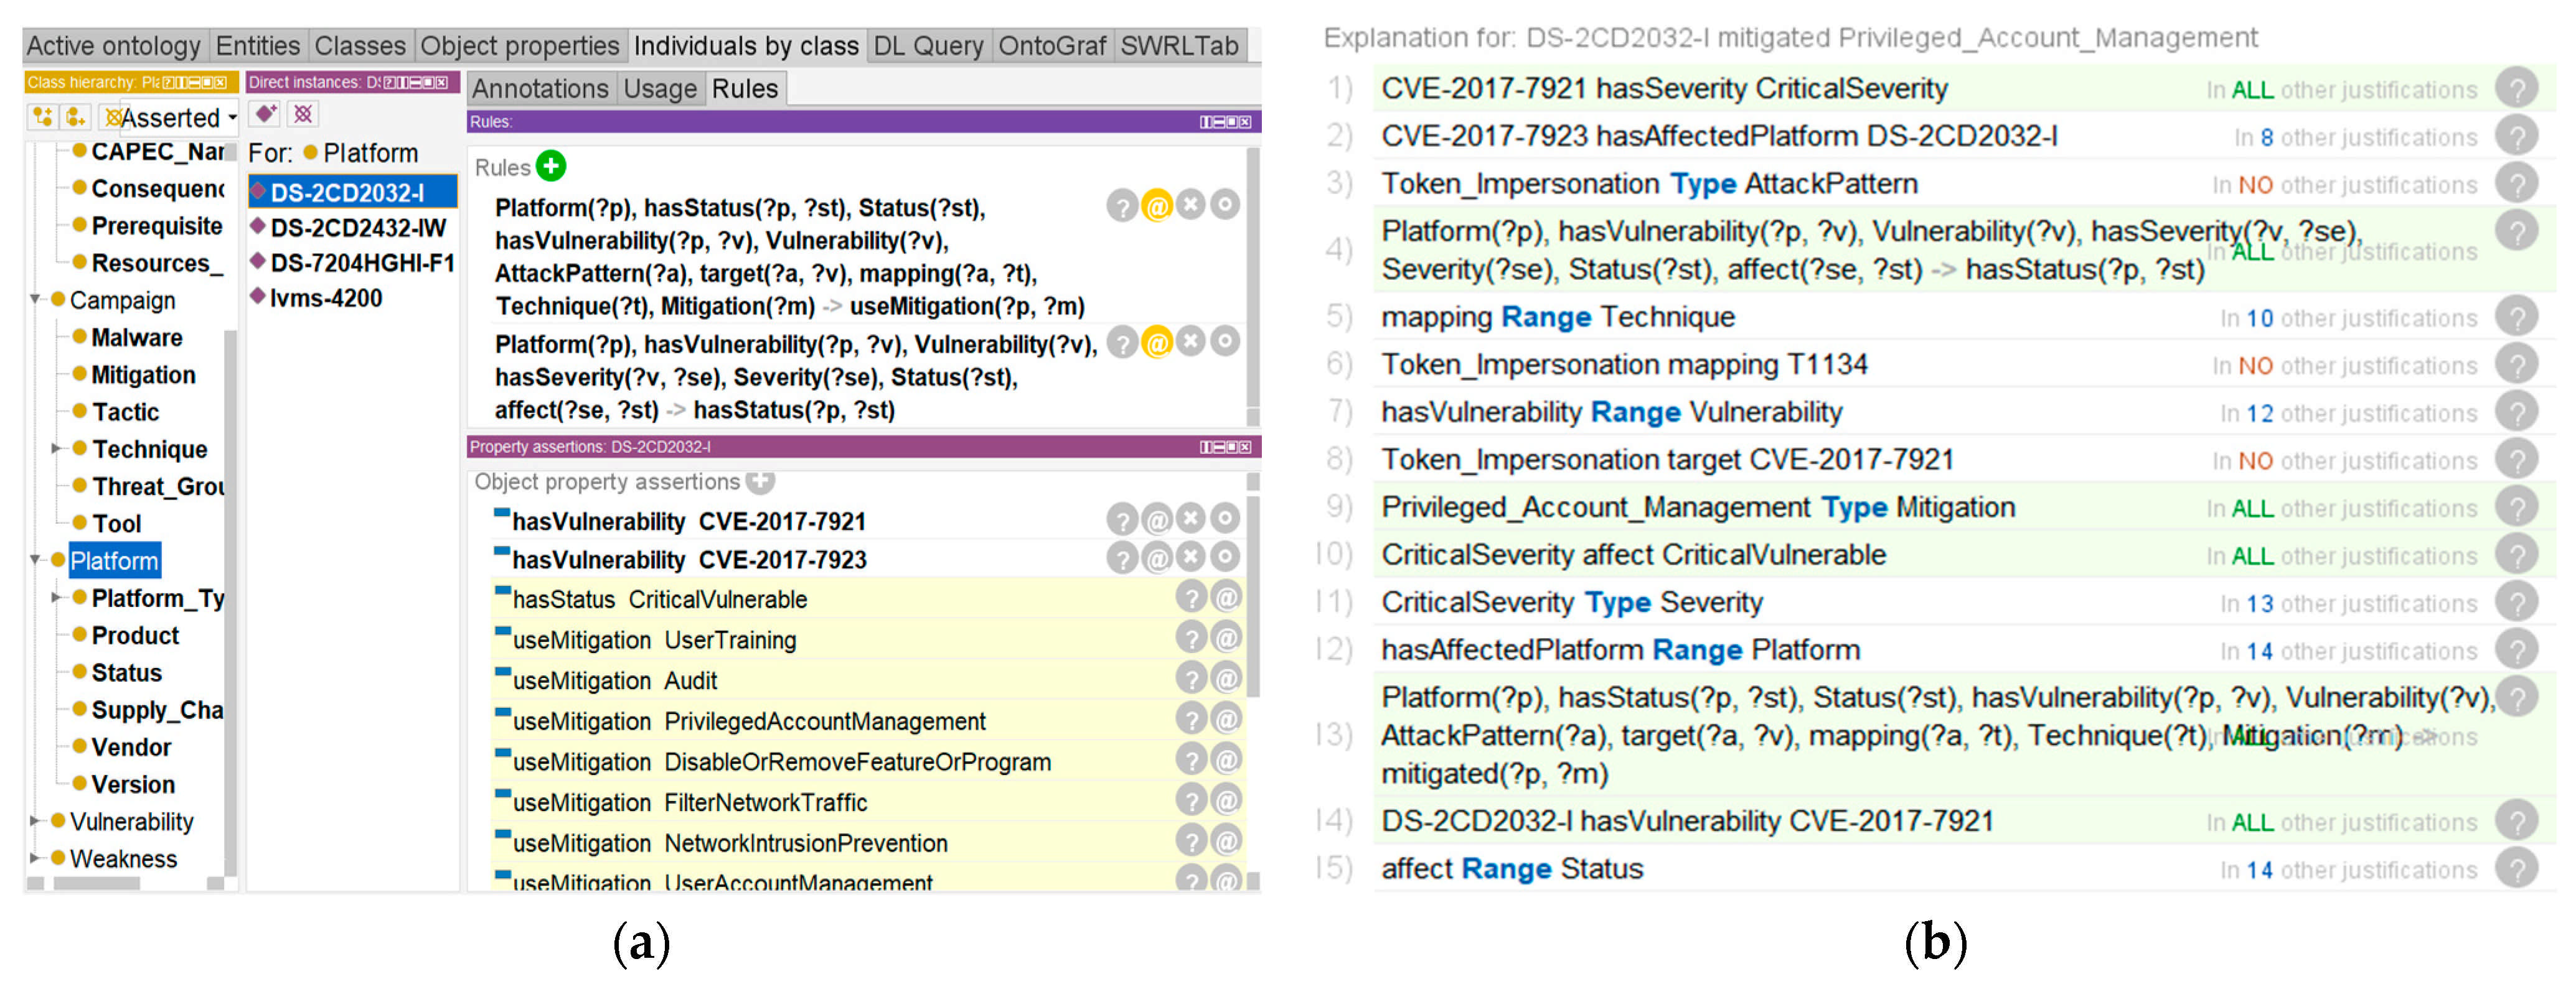The width and height of the screenshot is (2576, 992).
Task: Switch to the DL Query tab
Action: click(928, 46)
